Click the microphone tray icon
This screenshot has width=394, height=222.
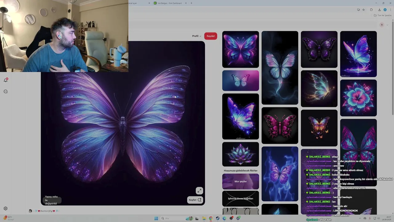(369, 219)
